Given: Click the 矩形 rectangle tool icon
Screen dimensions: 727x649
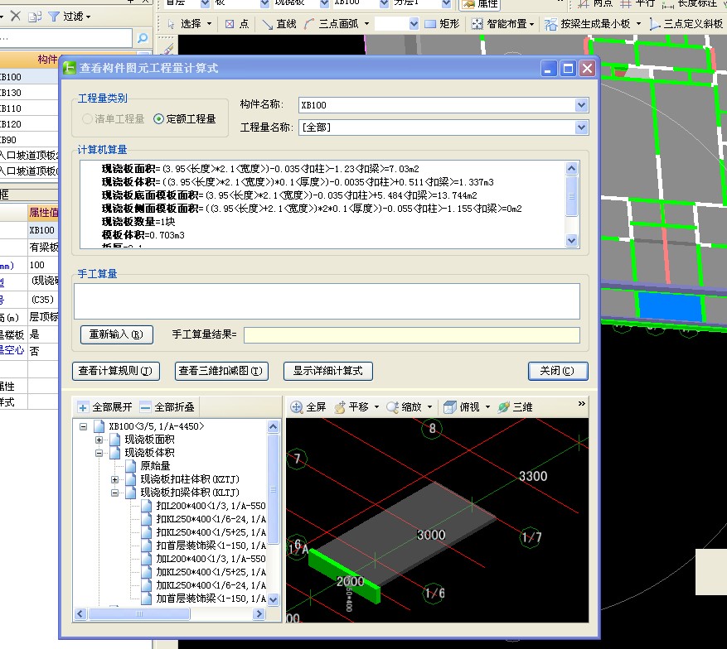Looking at the screenshot, I should coord(430,24).
